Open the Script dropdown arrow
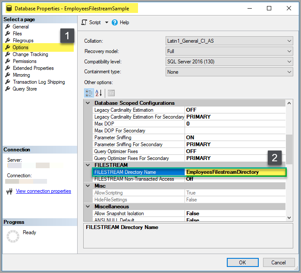Viewport: 301px width, 273px height. (x=107, y=22)
